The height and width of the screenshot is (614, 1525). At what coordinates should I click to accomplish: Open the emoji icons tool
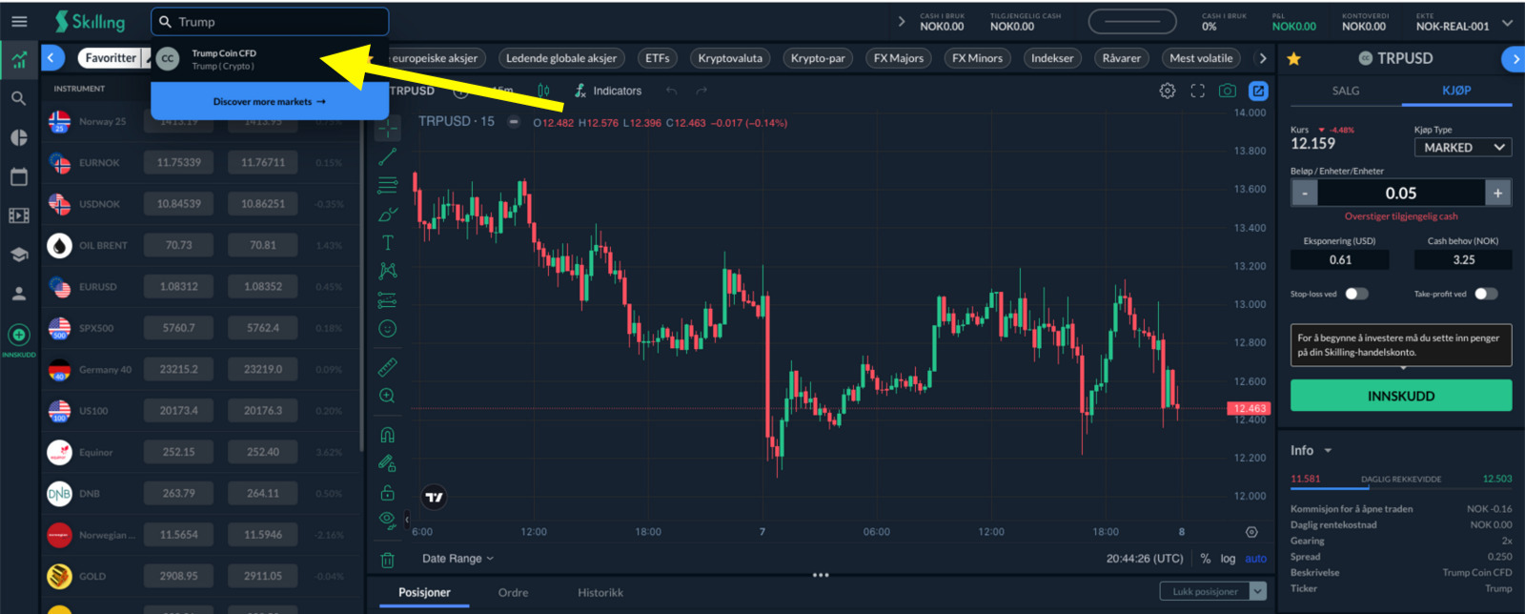[388, 329]
